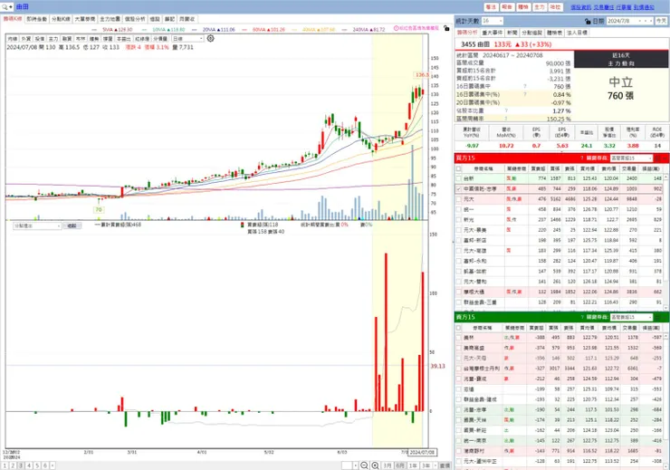
Task: Click 240MA legend line swatch
Action: tap(345, 30)
